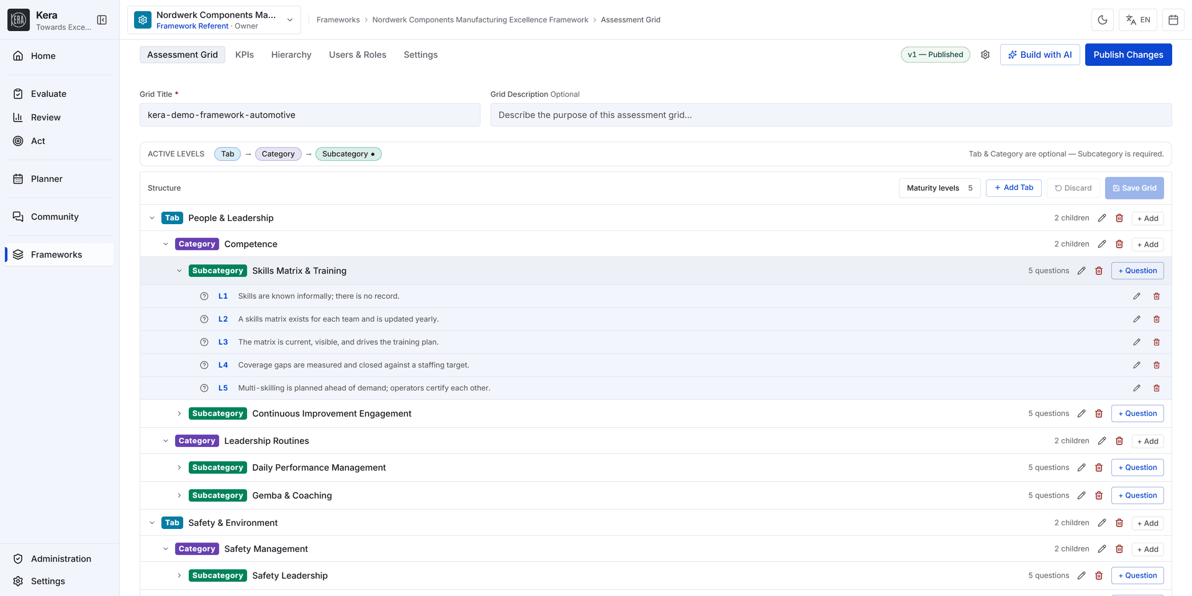Adjust the Maturity levels value
1192x596 pixels.
tap(939, 188)
